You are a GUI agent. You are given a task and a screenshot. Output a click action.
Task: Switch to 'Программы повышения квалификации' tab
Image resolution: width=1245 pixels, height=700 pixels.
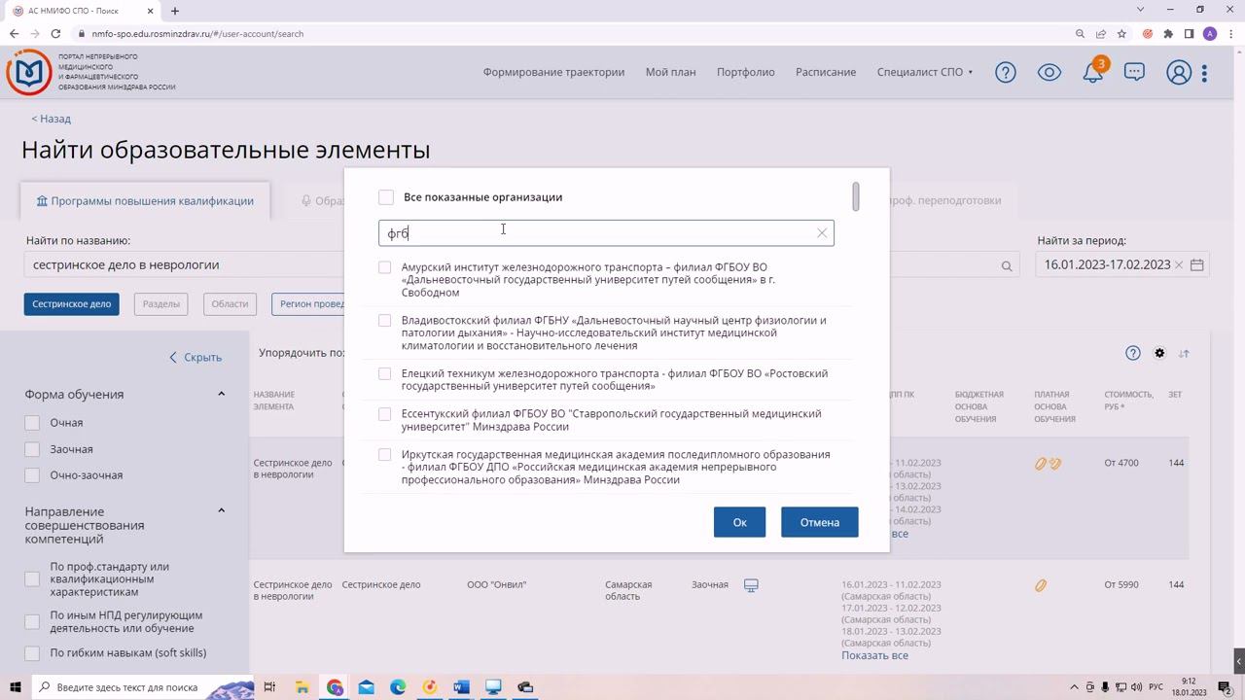pyautogui.click(x=145, y=201)
